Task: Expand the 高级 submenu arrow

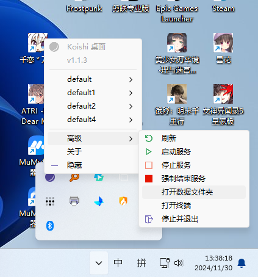Action: tap(131, 138)
